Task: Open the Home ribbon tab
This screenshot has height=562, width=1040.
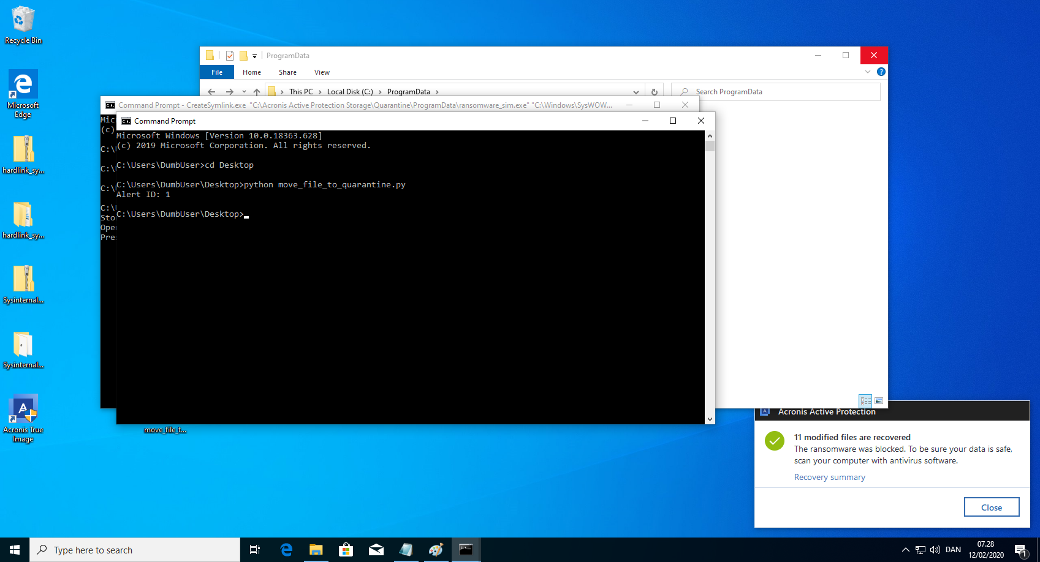Action: point(251,72)
